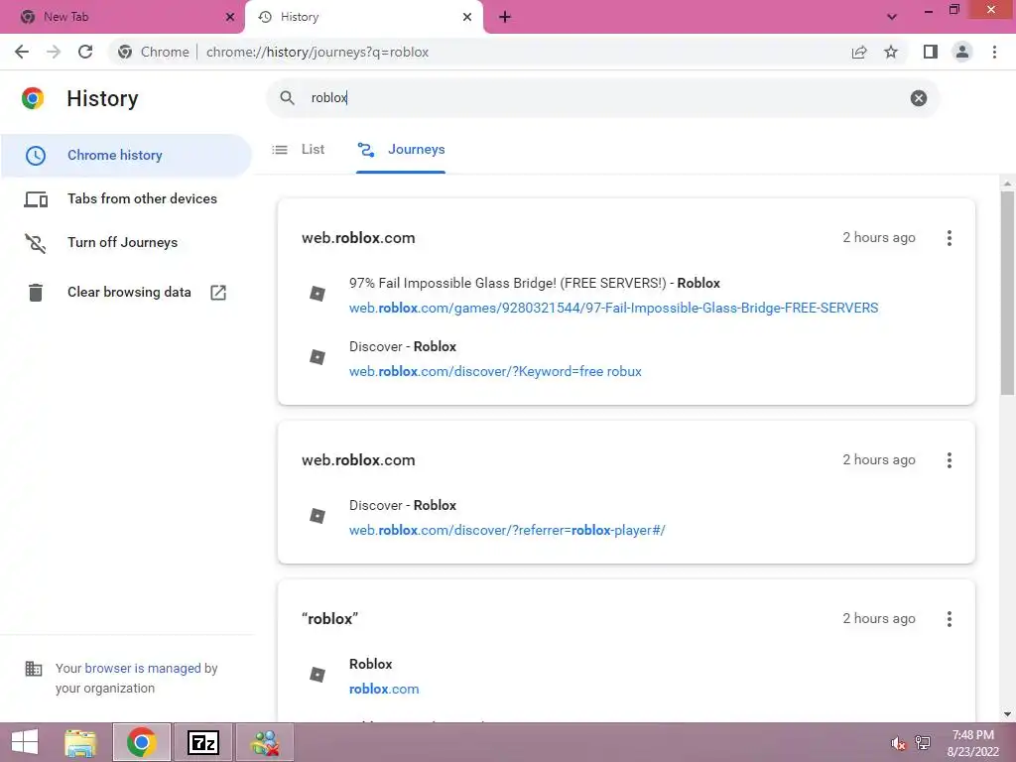Click the Chrome site info chip
This screenshot has width=1016, height=762.
pyautogui.click(x=154, y=52)
